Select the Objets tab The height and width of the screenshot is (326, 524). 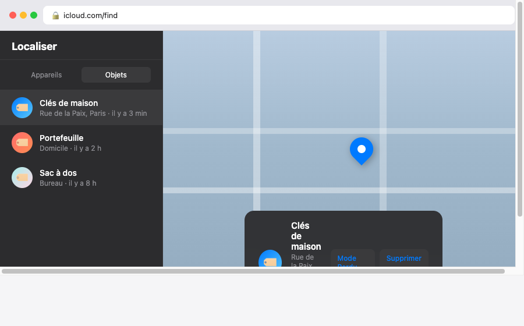(x=116, y=75)
